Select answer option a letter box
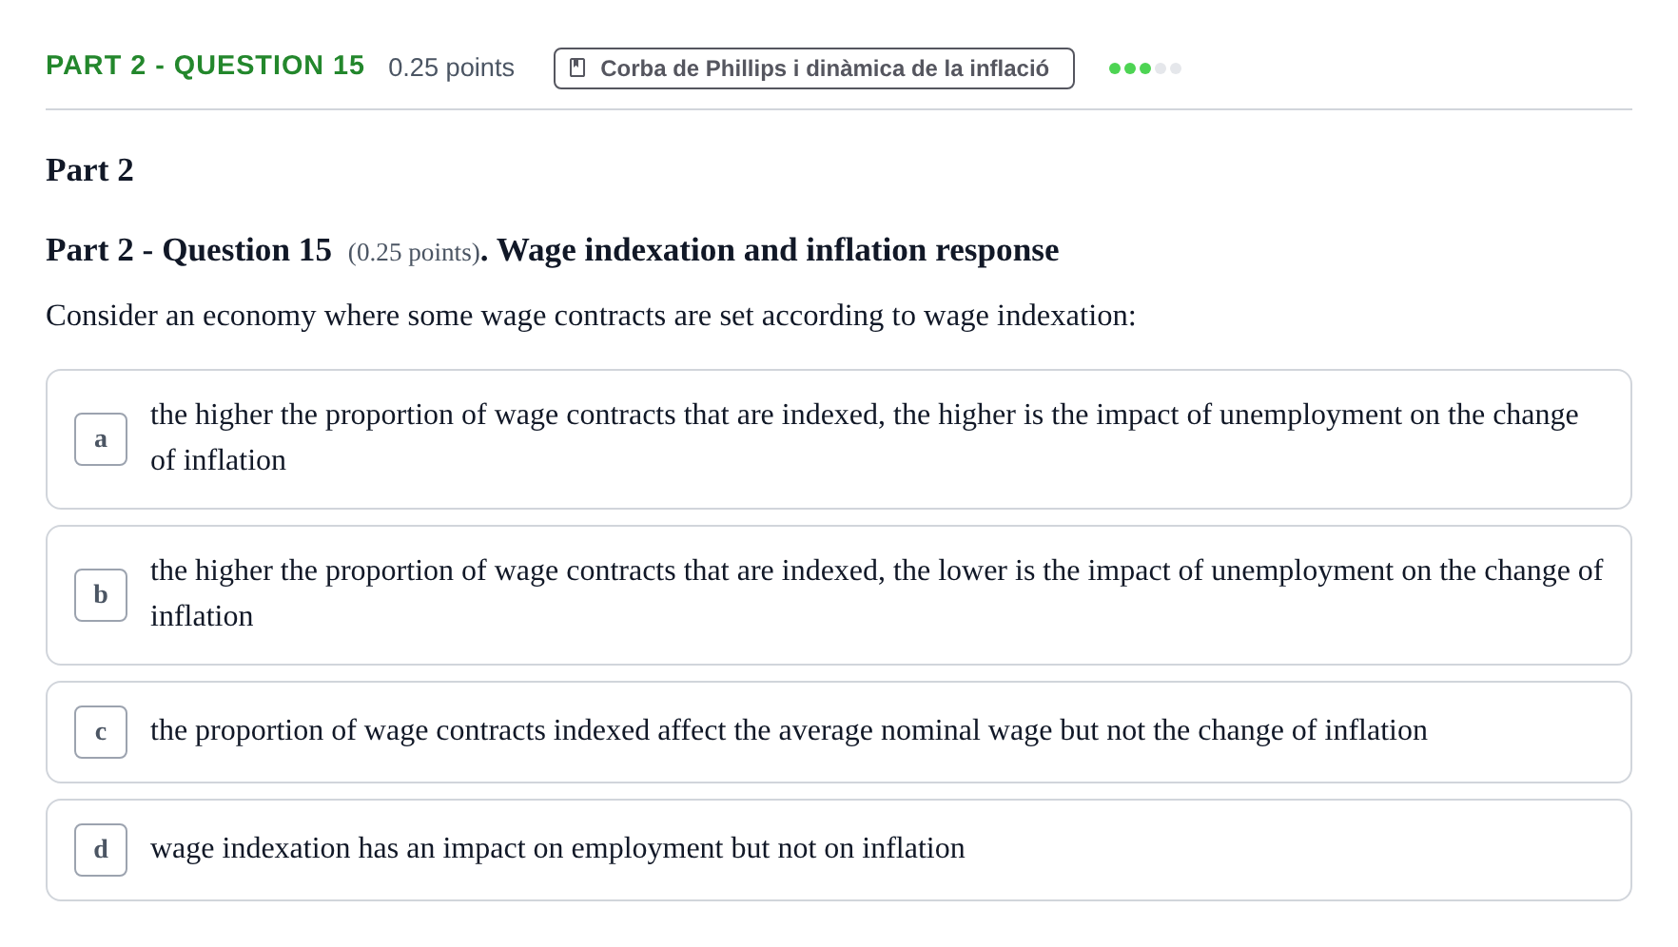Screen dimensions: 1678x947 (101, 439)
